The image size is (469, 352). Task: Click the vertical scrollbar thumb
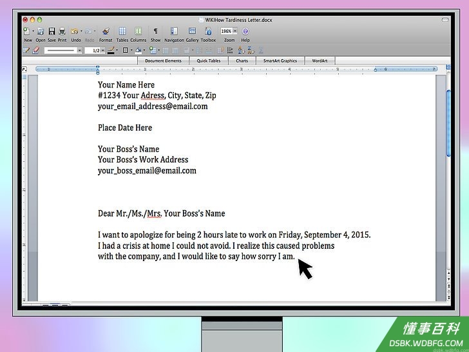tap(448, 122)
